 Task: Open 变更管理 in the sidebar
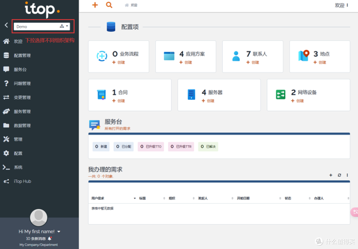17,97
